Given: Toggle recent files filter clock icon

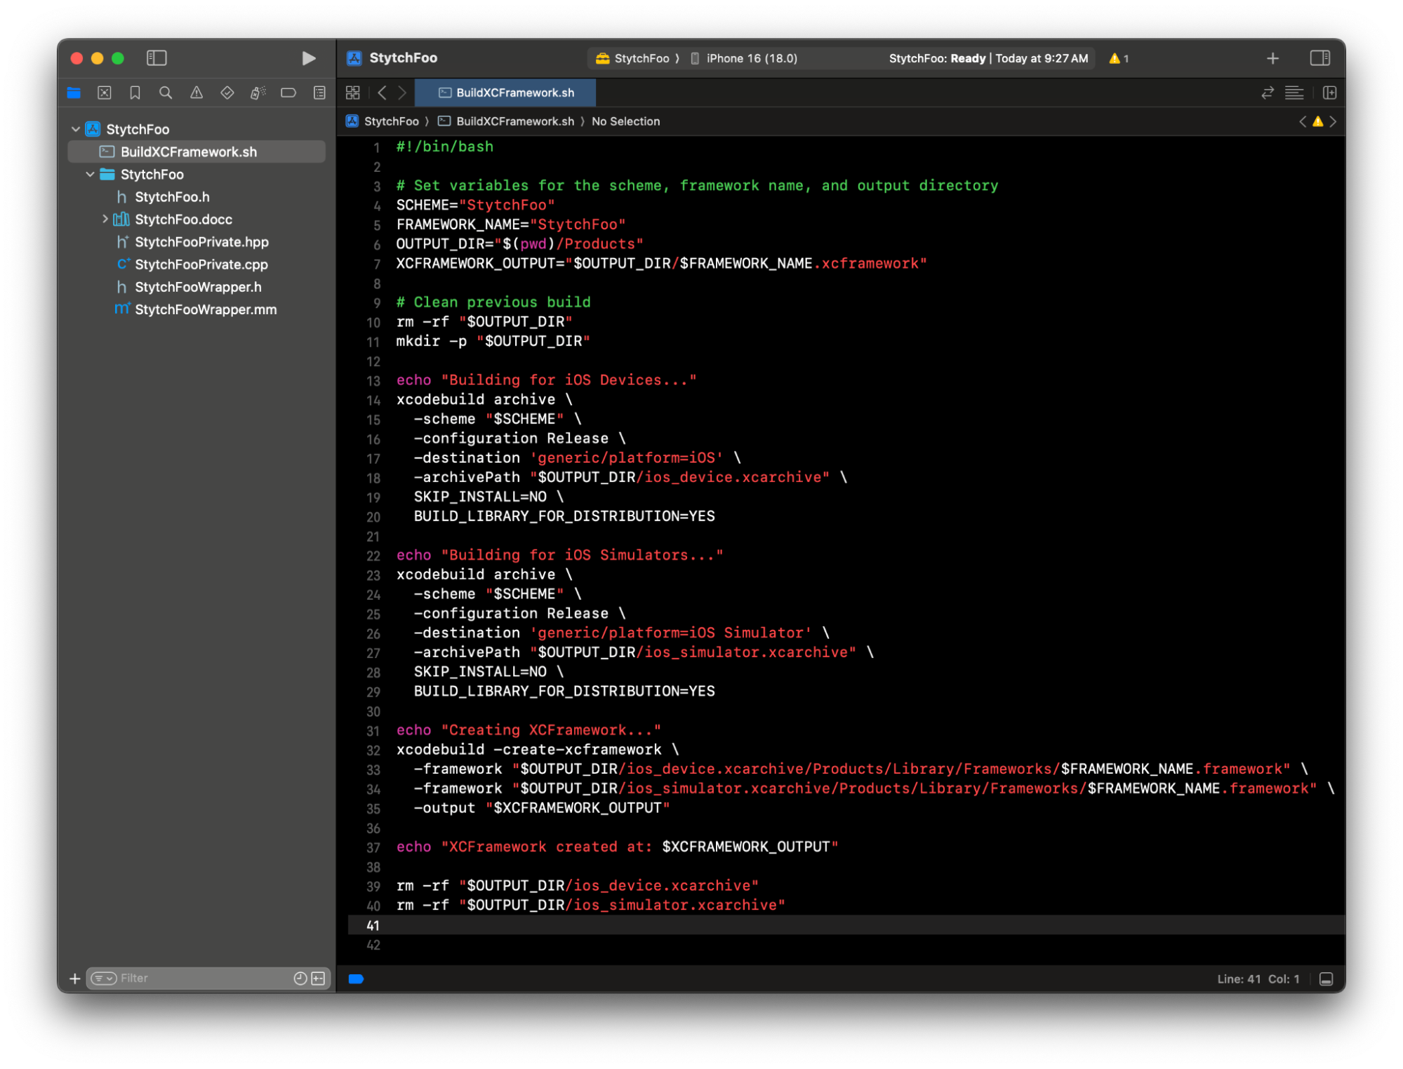Looking at the screenshot, I should click(x=300, y=978).
